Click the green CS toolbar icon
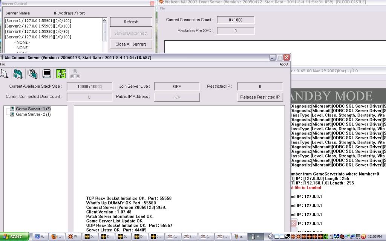Screen dimensions: 386x241 pos(61,74)
